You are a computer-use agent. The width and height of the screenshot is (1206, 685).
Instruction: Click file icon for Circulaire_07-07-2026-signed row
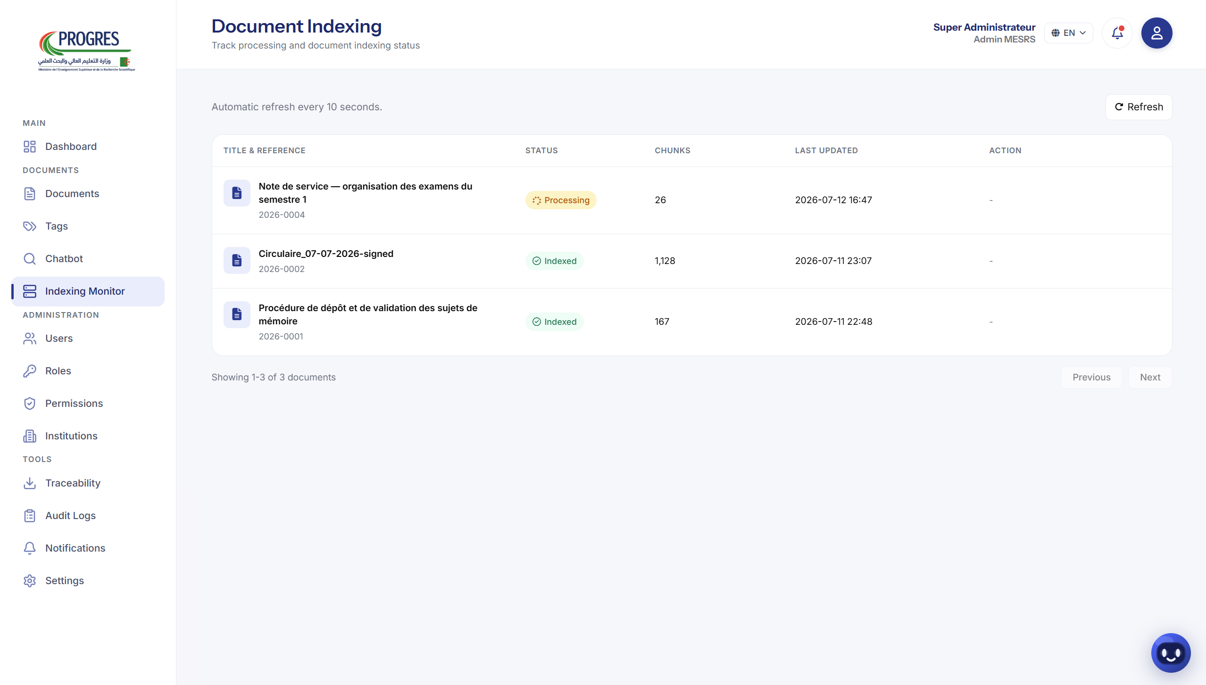[x=237, y=260]
